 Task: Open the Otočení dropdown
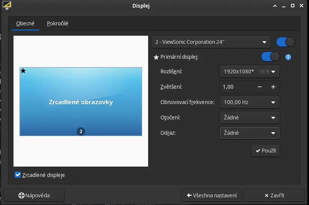pyautogui.click(x=249, y=117)
